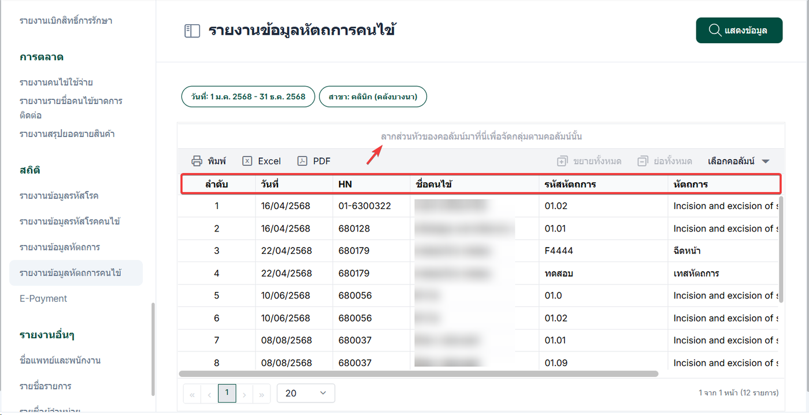Click the Excel export icon
This screenshot has width=809, height=415.
247,161
